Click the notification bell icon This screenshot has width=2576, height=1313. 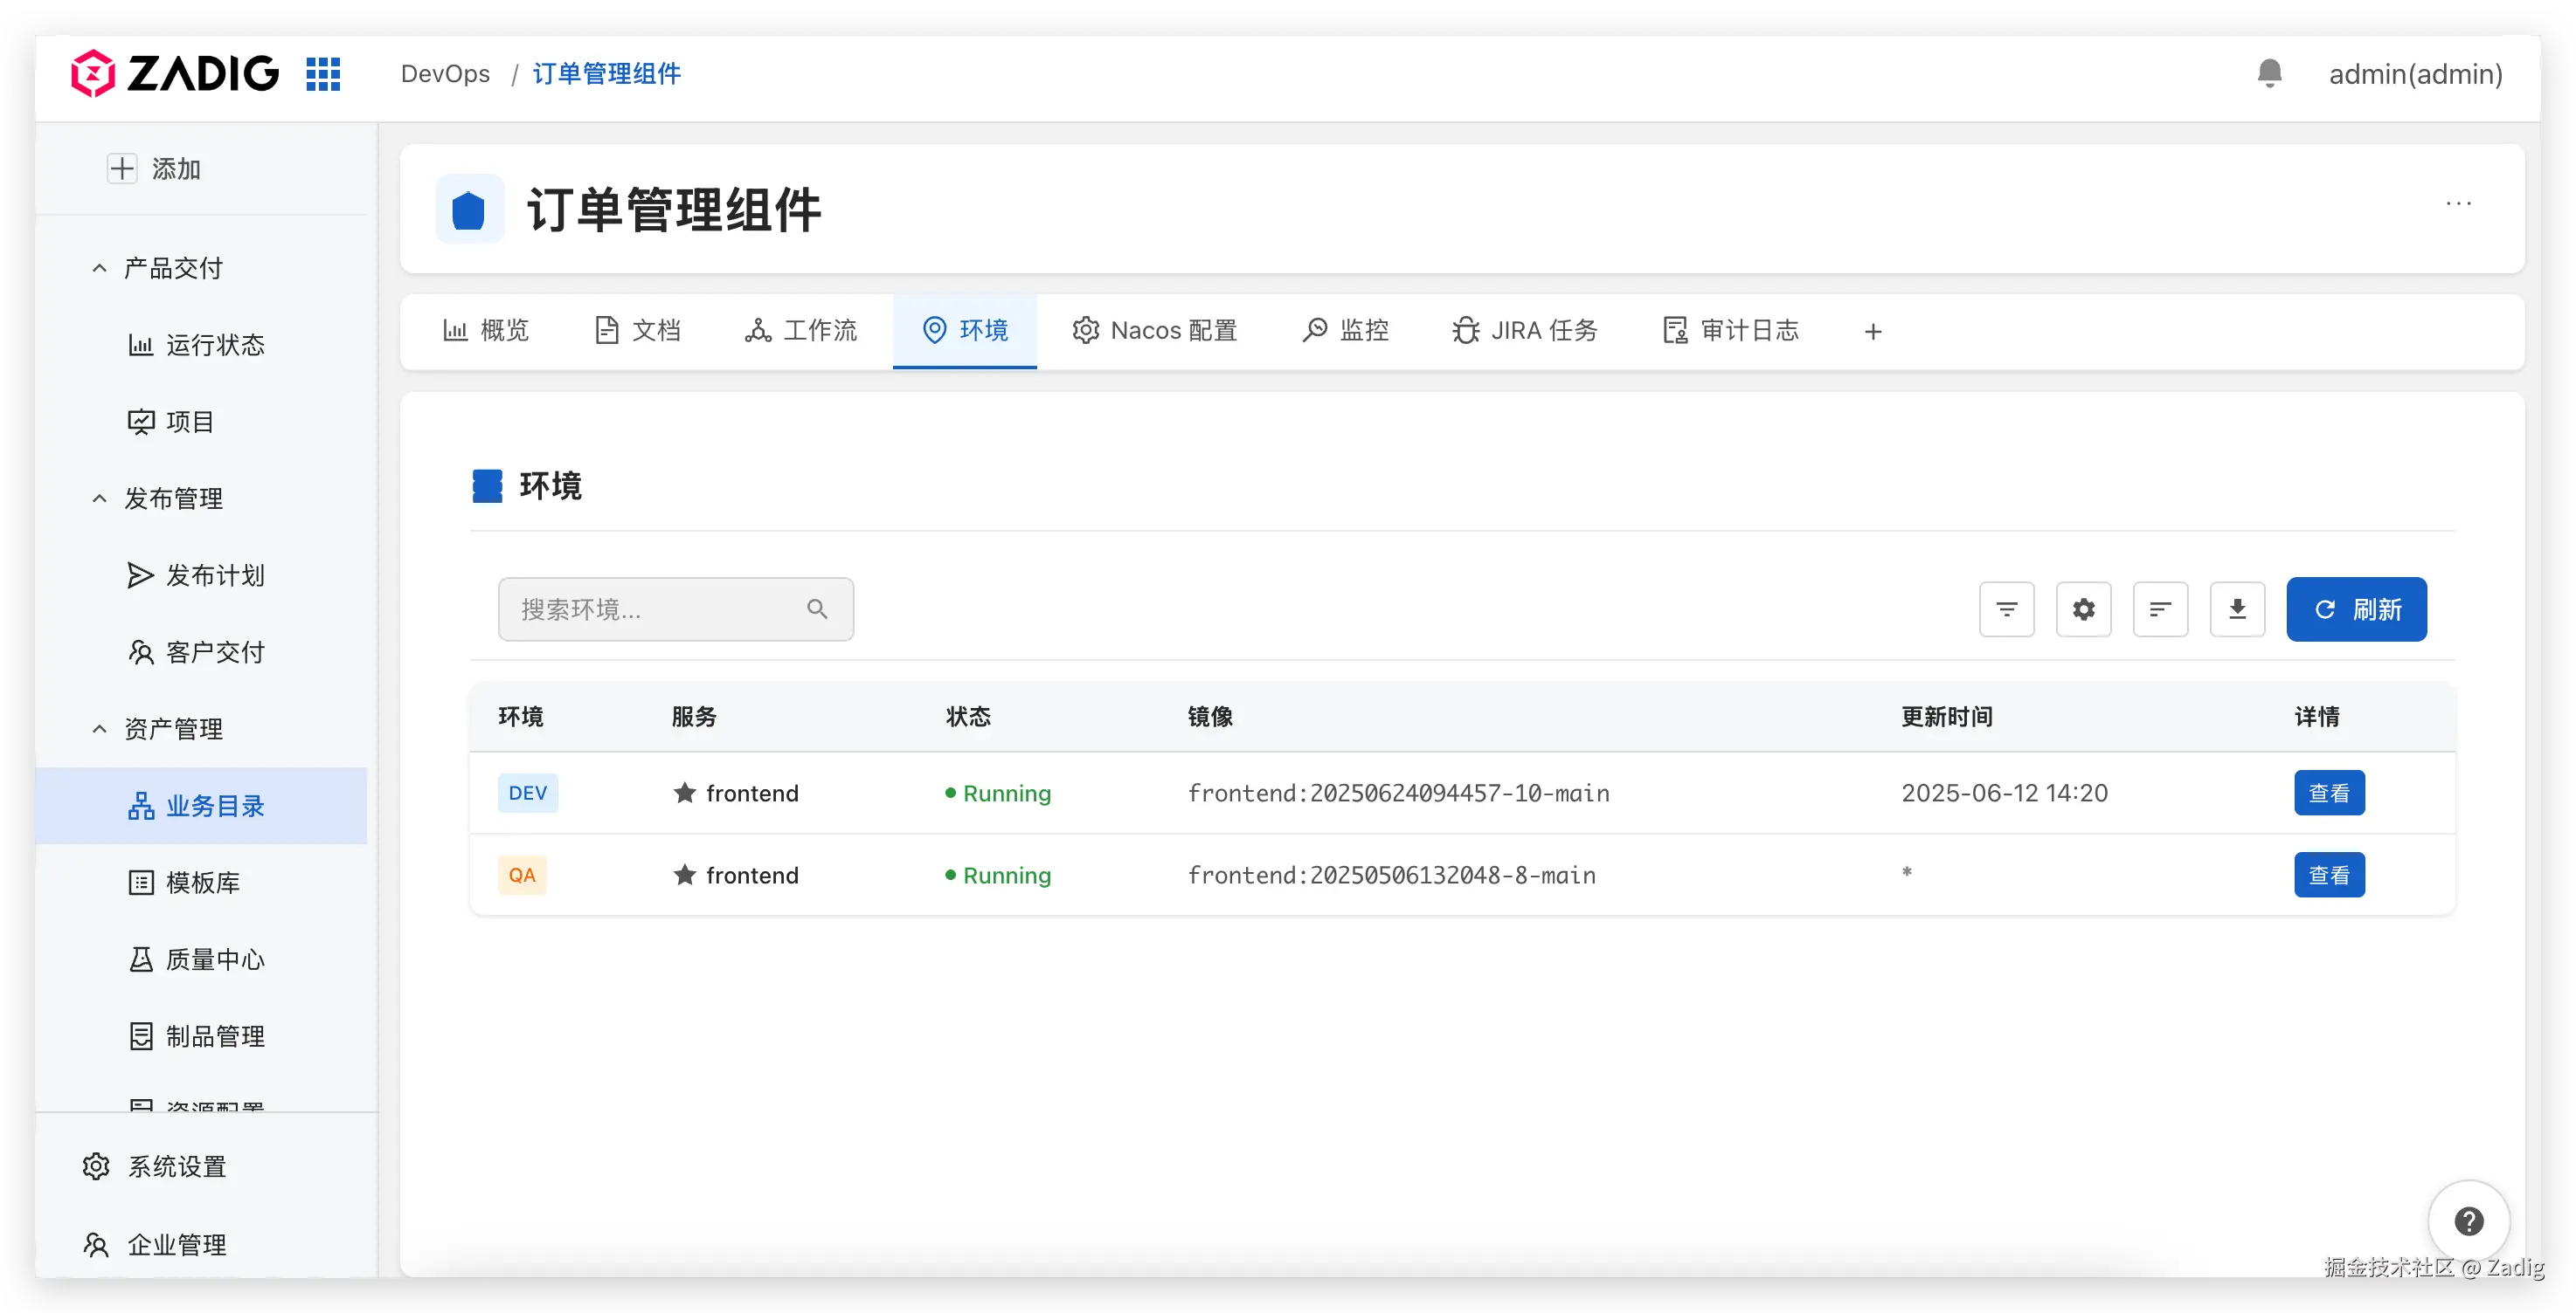click(x=2269, y=74)
